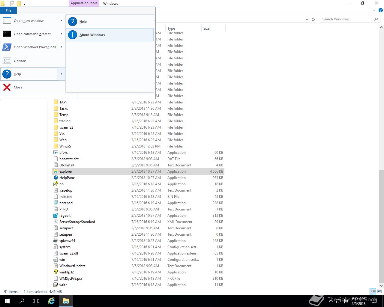The height and width of the screenshot is (307, 384).
Task: Expand Open command prompt submenu arrow
Action: 61,34
